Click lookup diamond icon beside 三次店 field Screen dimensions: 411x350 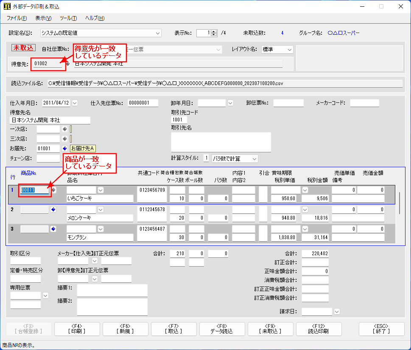[65, 139]
